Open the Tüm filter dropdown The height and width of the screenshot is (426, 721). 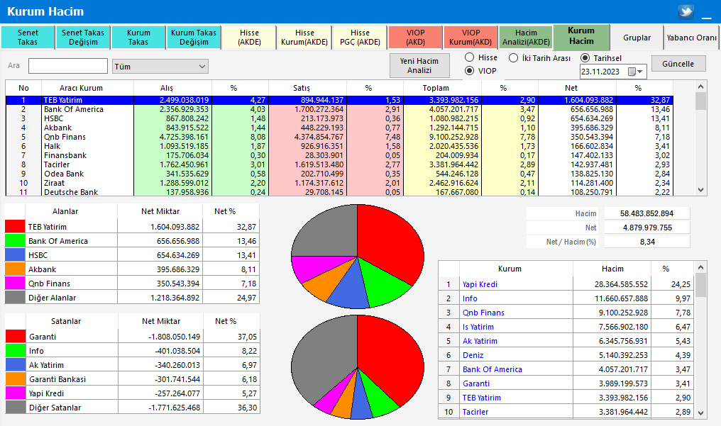pyautogui.click(x=160, y=67)
